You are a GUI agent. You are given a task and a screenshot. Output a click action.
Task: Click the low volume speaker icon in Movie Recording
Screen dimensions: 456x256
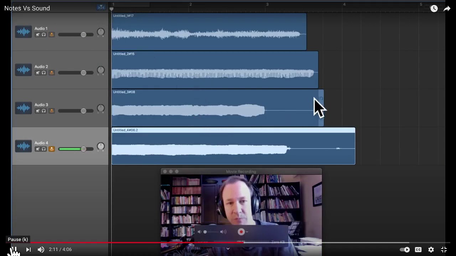[199, 232]
